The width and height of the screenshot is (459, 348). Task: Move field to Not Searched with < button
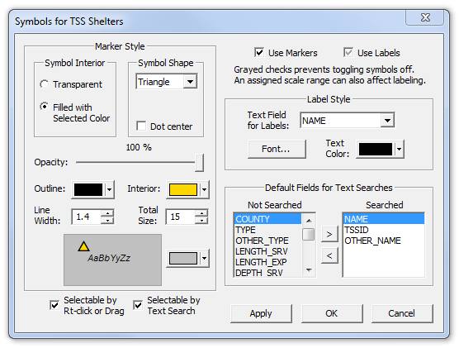point(329,255)
